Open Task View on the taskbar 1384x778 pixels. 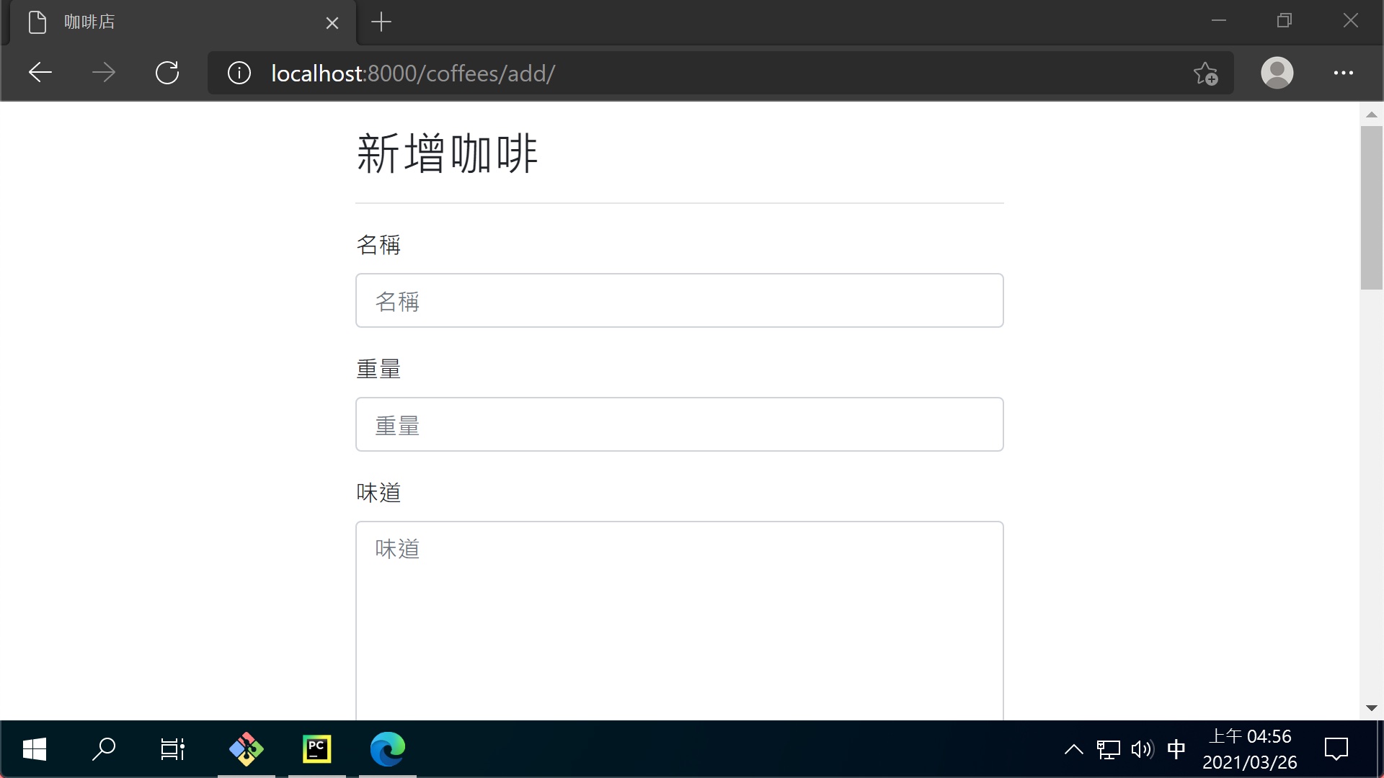pyautogui.click(x=172, y=749)
